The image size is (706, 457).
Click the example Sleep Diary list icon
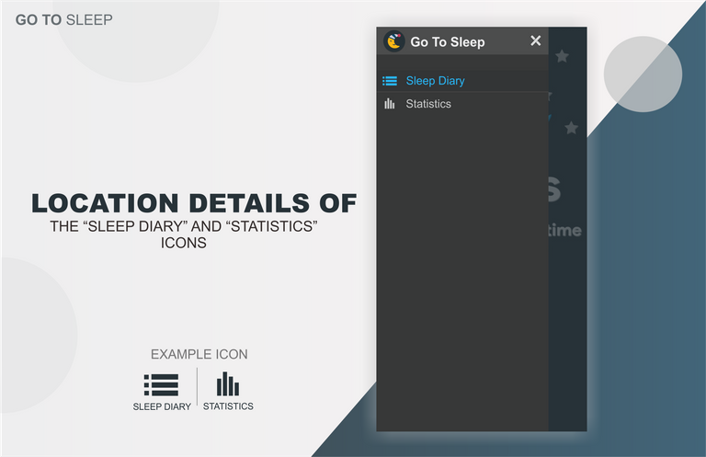(161, 385)
